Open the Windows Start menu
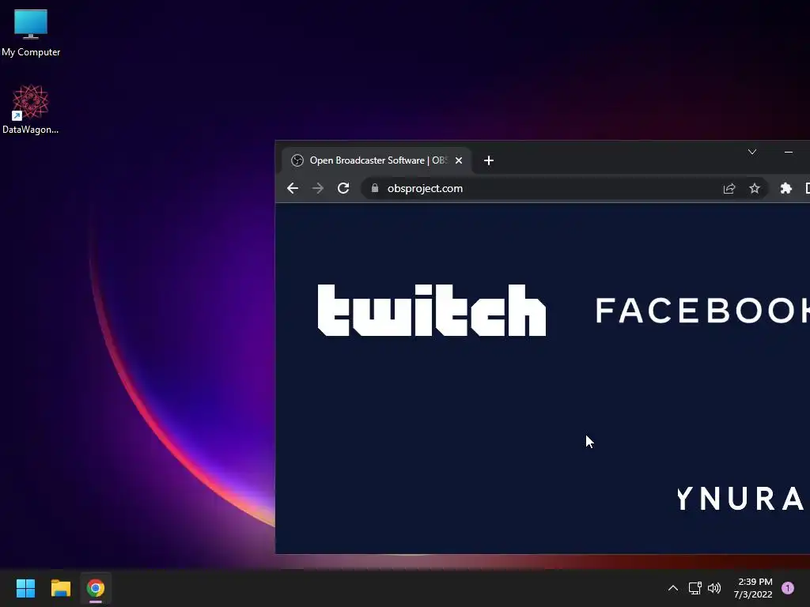 point(25,588)
